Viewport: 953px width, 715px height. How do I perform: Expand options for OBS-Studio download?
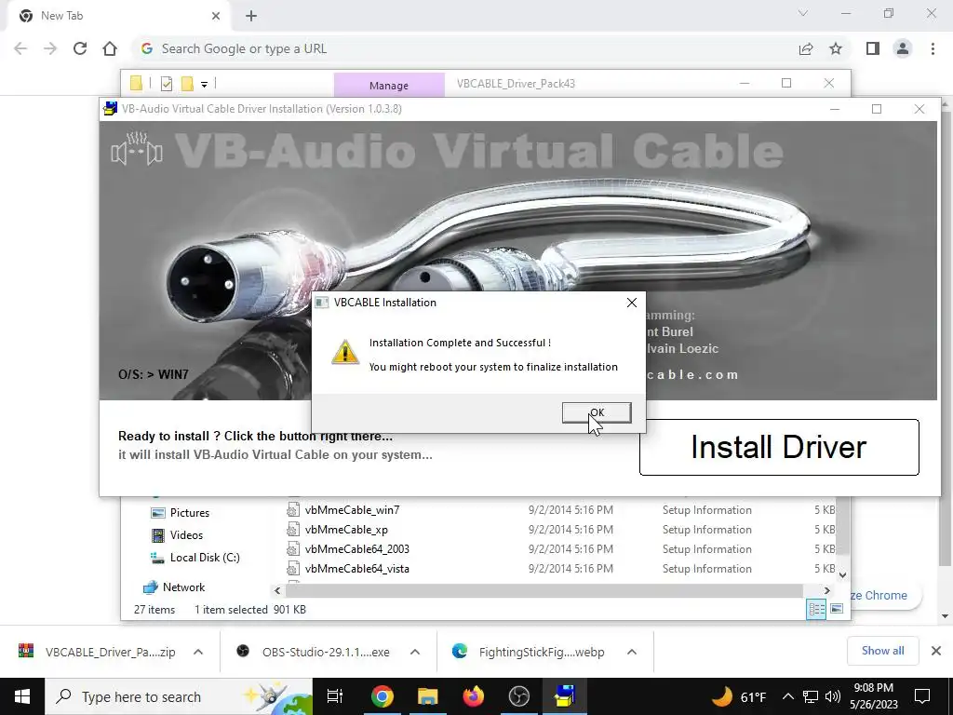tap(415, 652)
